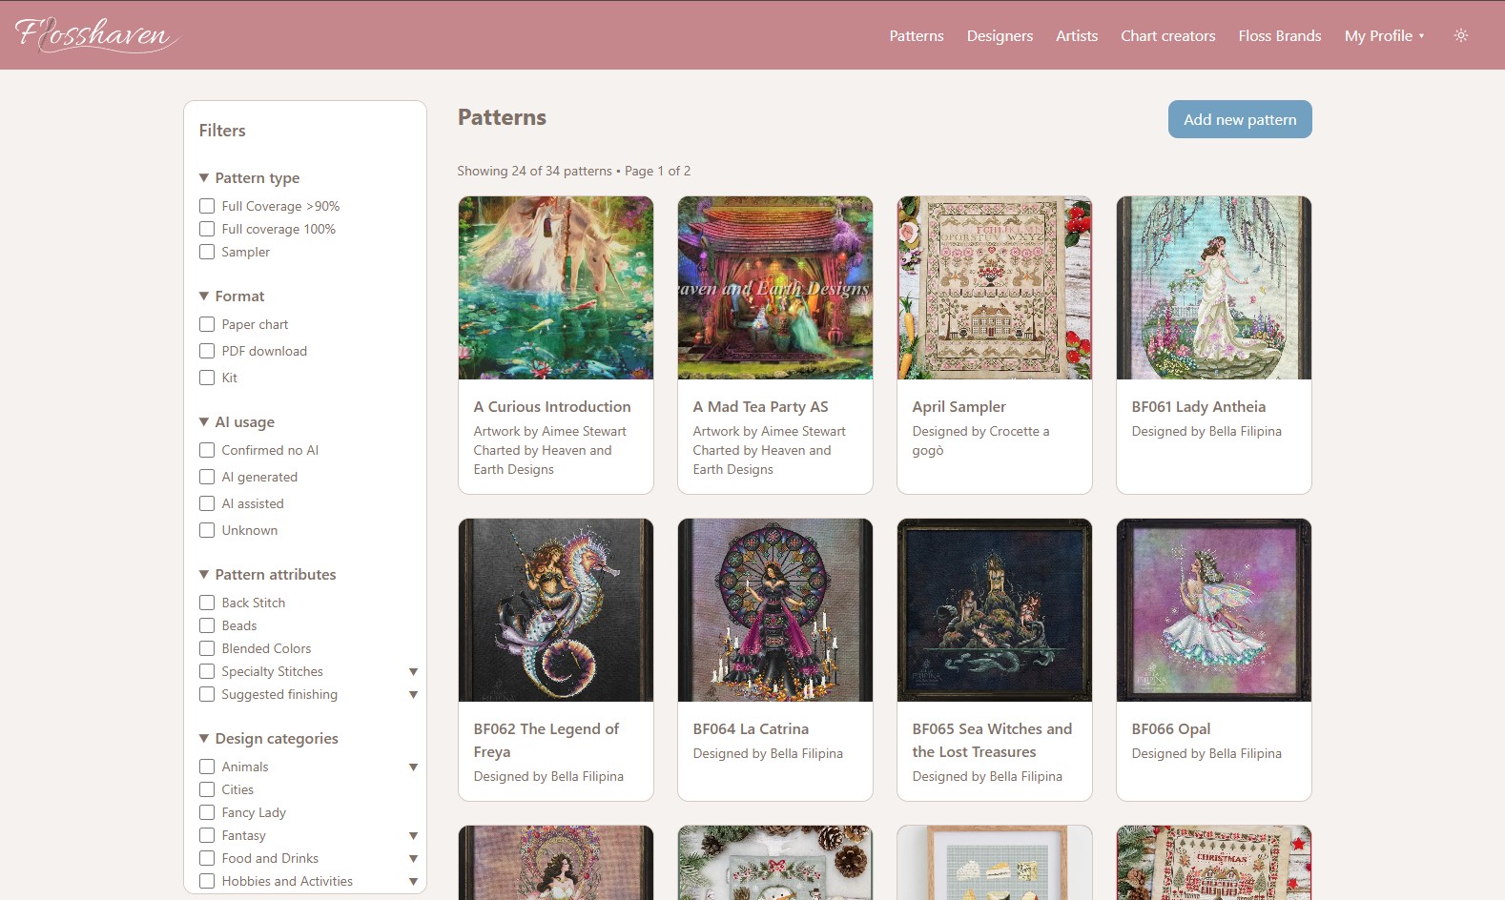Viewport: 1505px width, 900px height.
Task: Open the A Mad Tea Party AS thumbnail
Action: (x=775, y=288)
